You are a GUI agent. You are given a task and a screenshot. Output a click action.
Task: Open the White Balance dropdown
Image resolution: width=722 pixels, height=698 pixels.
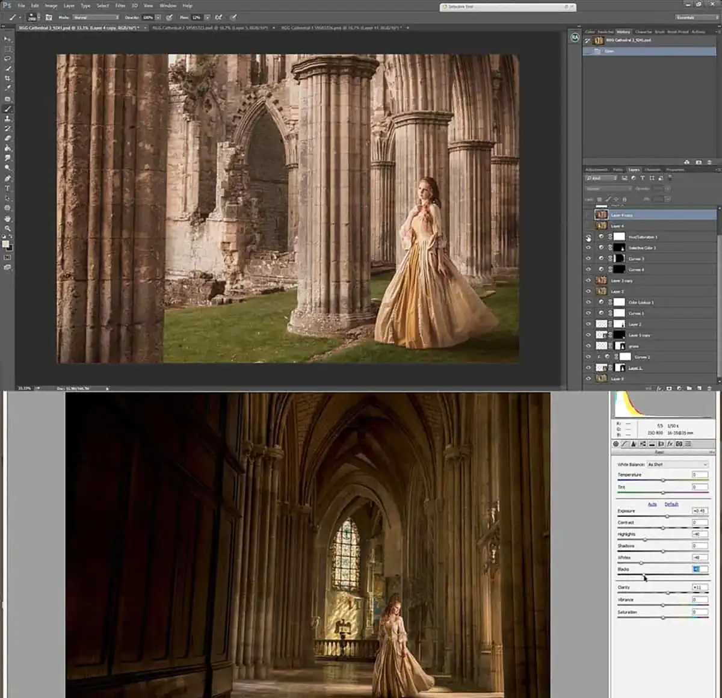[x=677, y=465]
